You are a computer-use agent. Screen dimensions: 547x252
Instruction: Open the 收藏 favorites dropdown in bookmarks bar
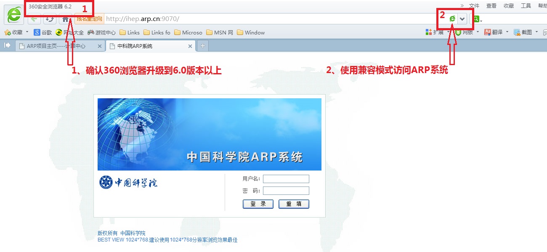pos(27,32)
